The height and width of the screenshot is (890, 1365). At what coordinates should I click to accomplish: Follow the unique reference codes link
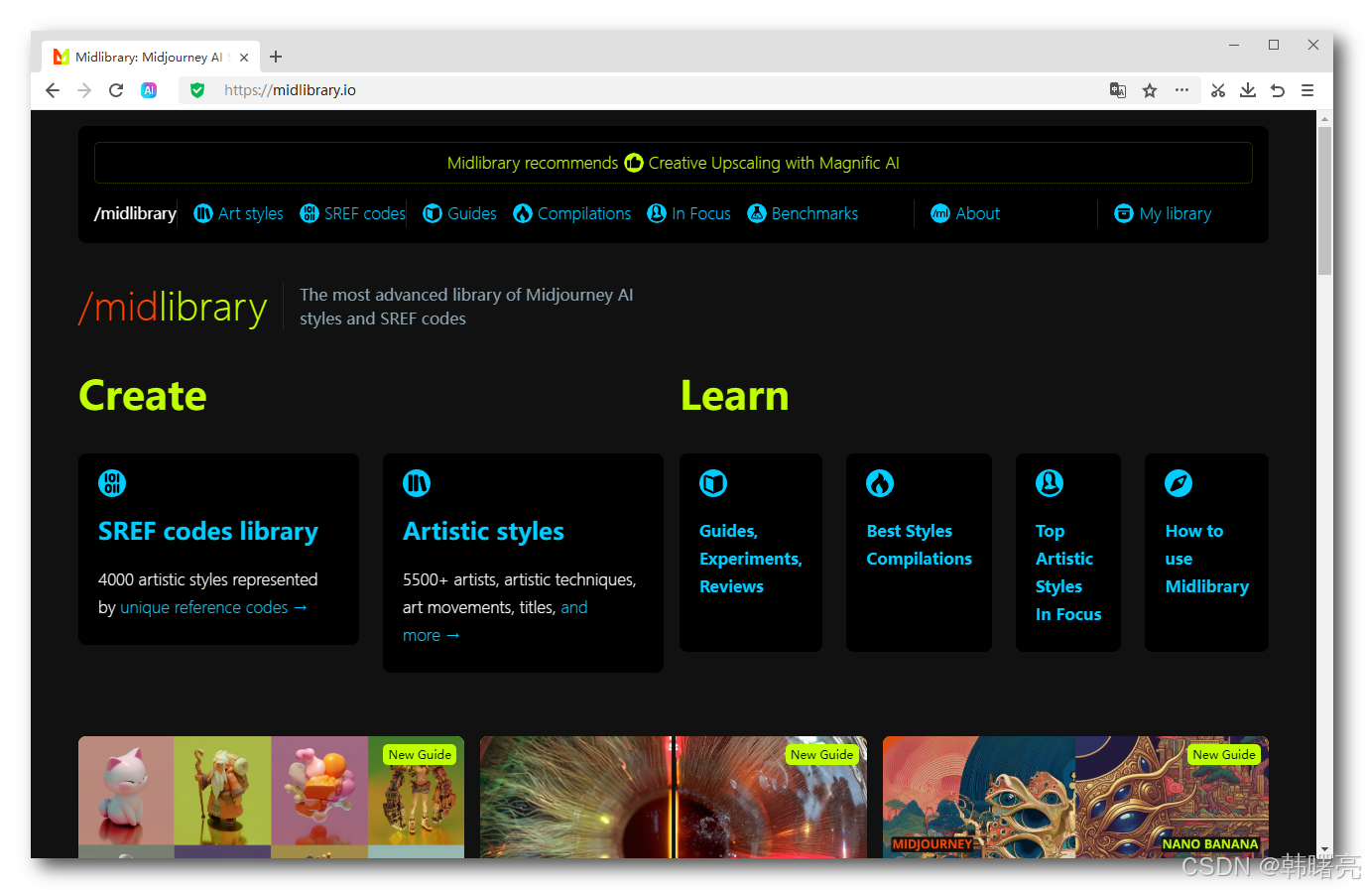pyautogui.click(x=213, y=607)
